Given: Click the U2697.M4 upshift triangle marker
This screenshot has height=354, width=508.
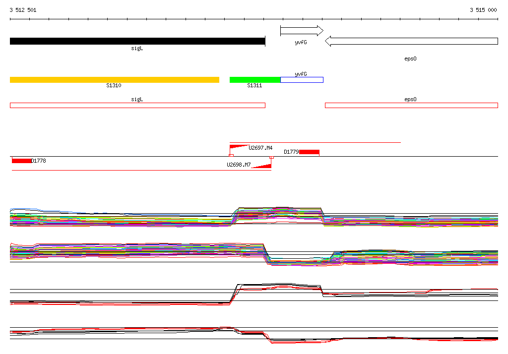Looking at the screenshot, I should [x=239, y=147].
